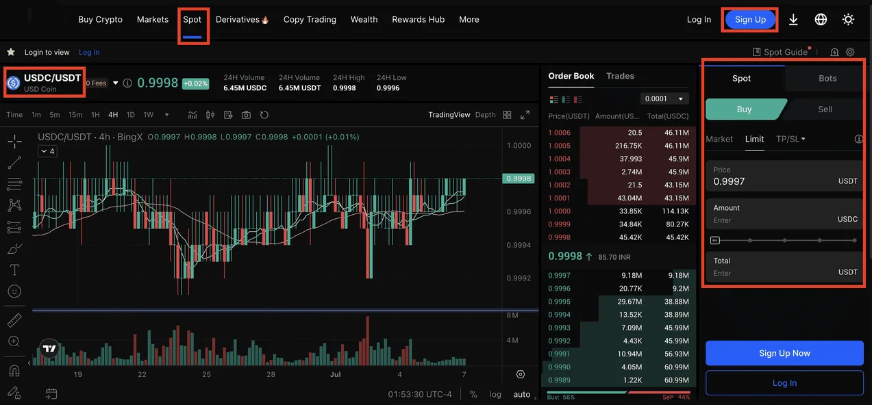Add USDC/USDT to favorites star
This screenshot has width=872, height=405.
point(11,52)
